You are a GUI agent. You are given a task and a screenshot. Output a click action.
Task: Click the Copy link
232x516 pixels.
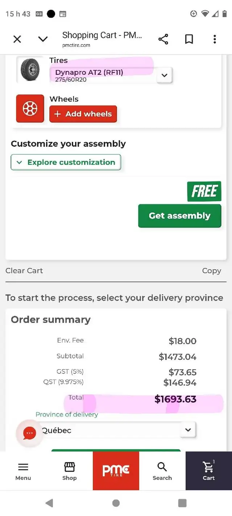[211, 271]
